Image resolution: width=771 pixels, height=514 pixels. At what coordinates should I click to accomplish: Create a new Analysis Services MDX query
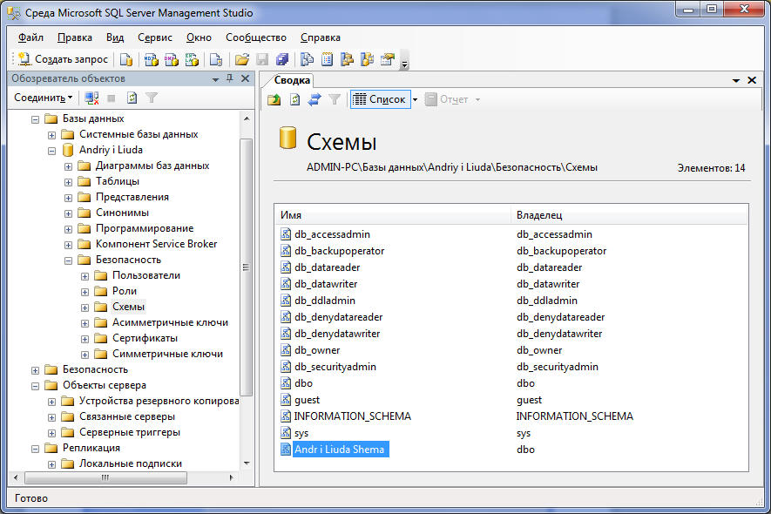pos(152,59)
